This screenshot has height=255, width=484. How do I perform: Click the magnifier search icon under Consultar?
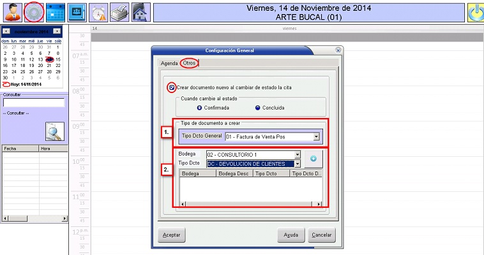54,131
